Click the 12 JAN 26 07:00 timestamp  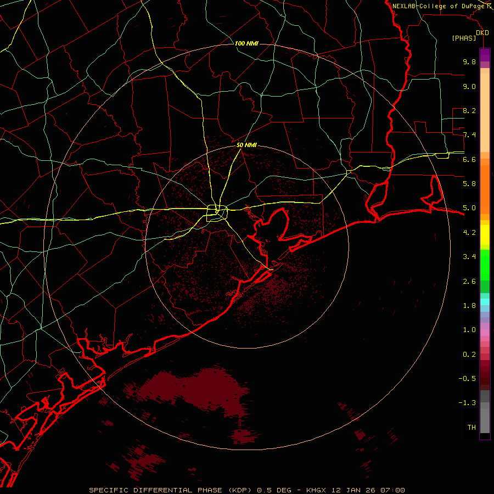coord(368,490)
